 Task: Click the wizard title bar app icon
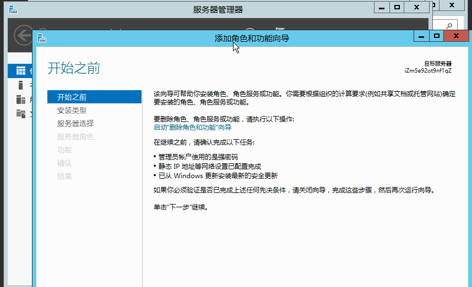point(42,38)
